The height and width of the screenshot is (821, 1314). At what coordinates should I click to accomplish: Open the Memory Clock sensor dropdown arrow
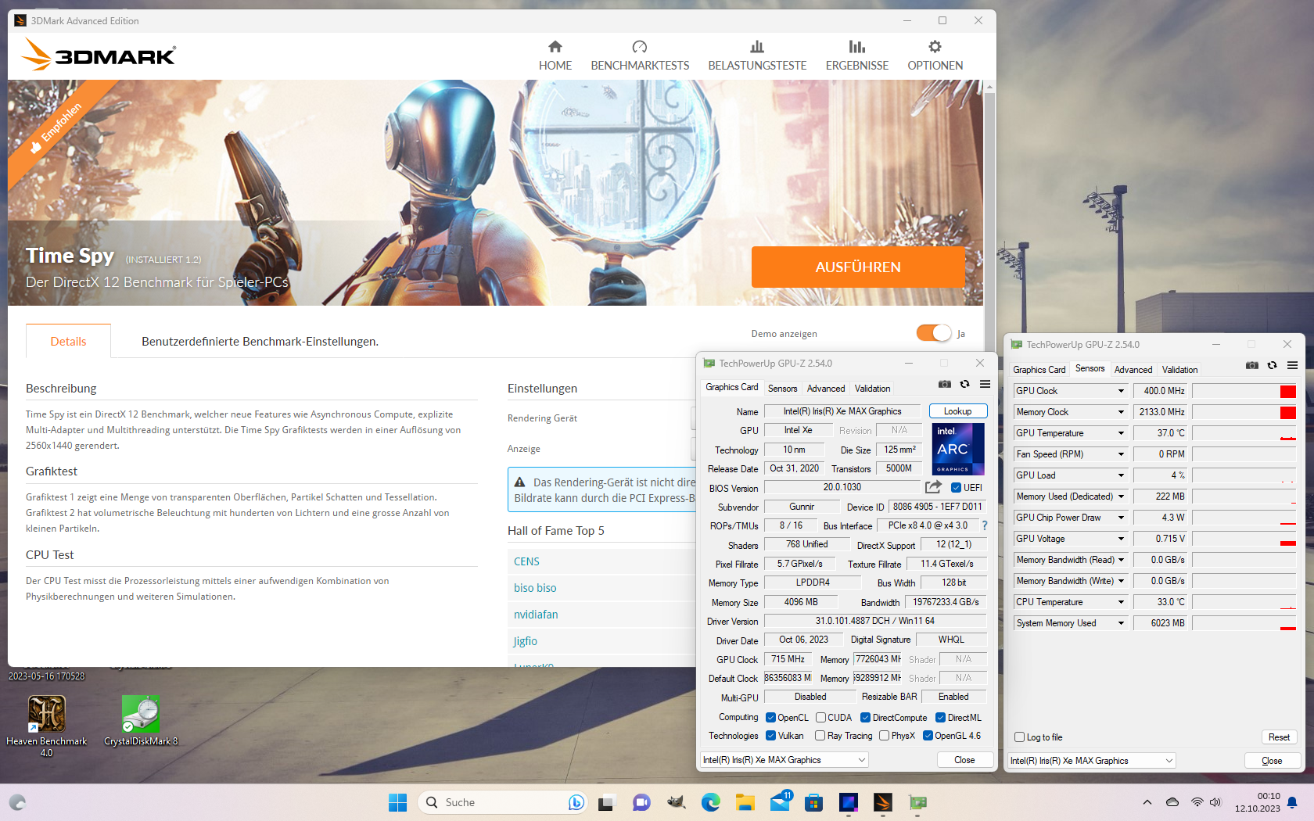click(1121, 412)
